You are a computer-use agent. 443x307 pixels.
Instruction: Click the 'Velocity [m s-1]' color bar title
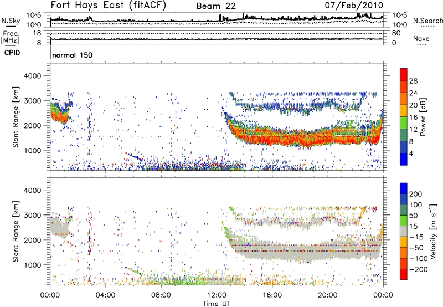pyautogui.click(x=433, y=231)
